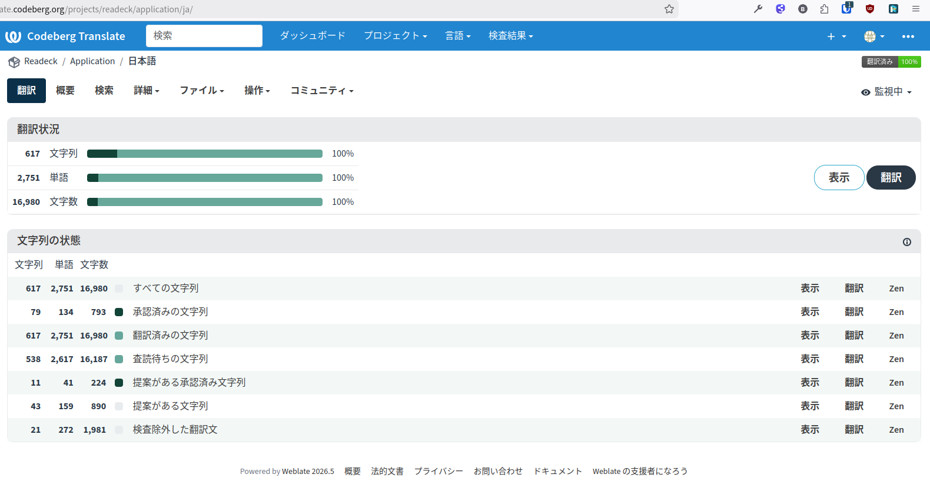Click the 翻訳済み 100% status badge
This screenshot has width=930, height=494.
click(891, 62)
